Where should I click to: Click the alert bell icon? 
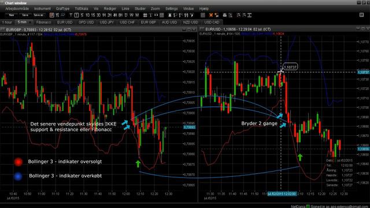169,15
